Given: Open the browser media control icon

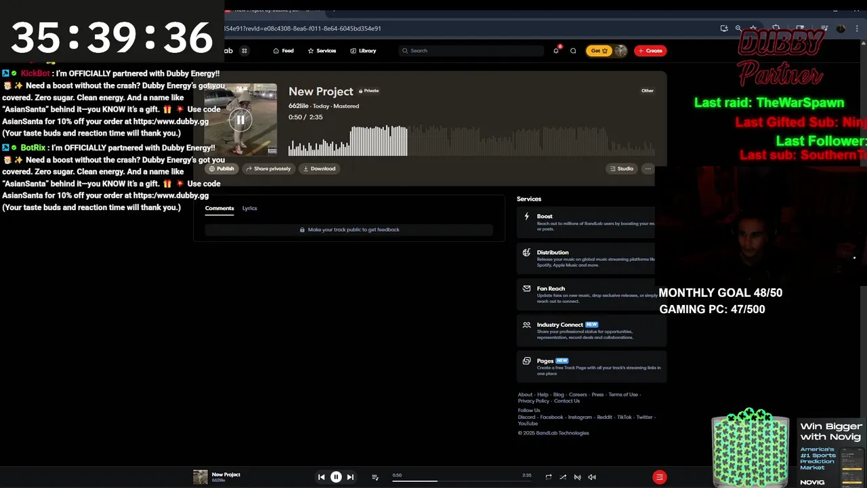Looking at the screenshot, I should pos(824,28).
